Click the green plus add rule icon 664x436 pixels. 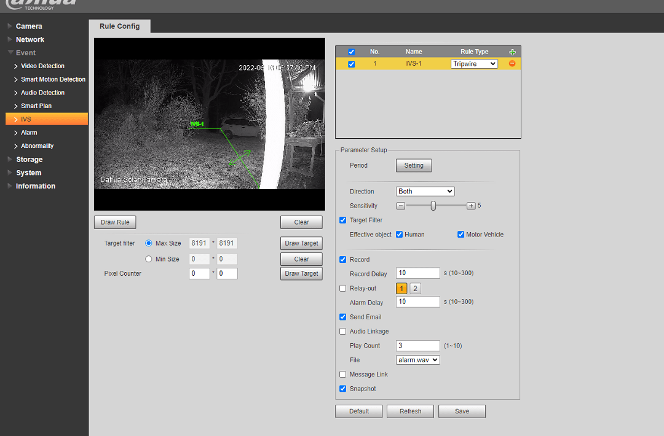pos(512,52)
